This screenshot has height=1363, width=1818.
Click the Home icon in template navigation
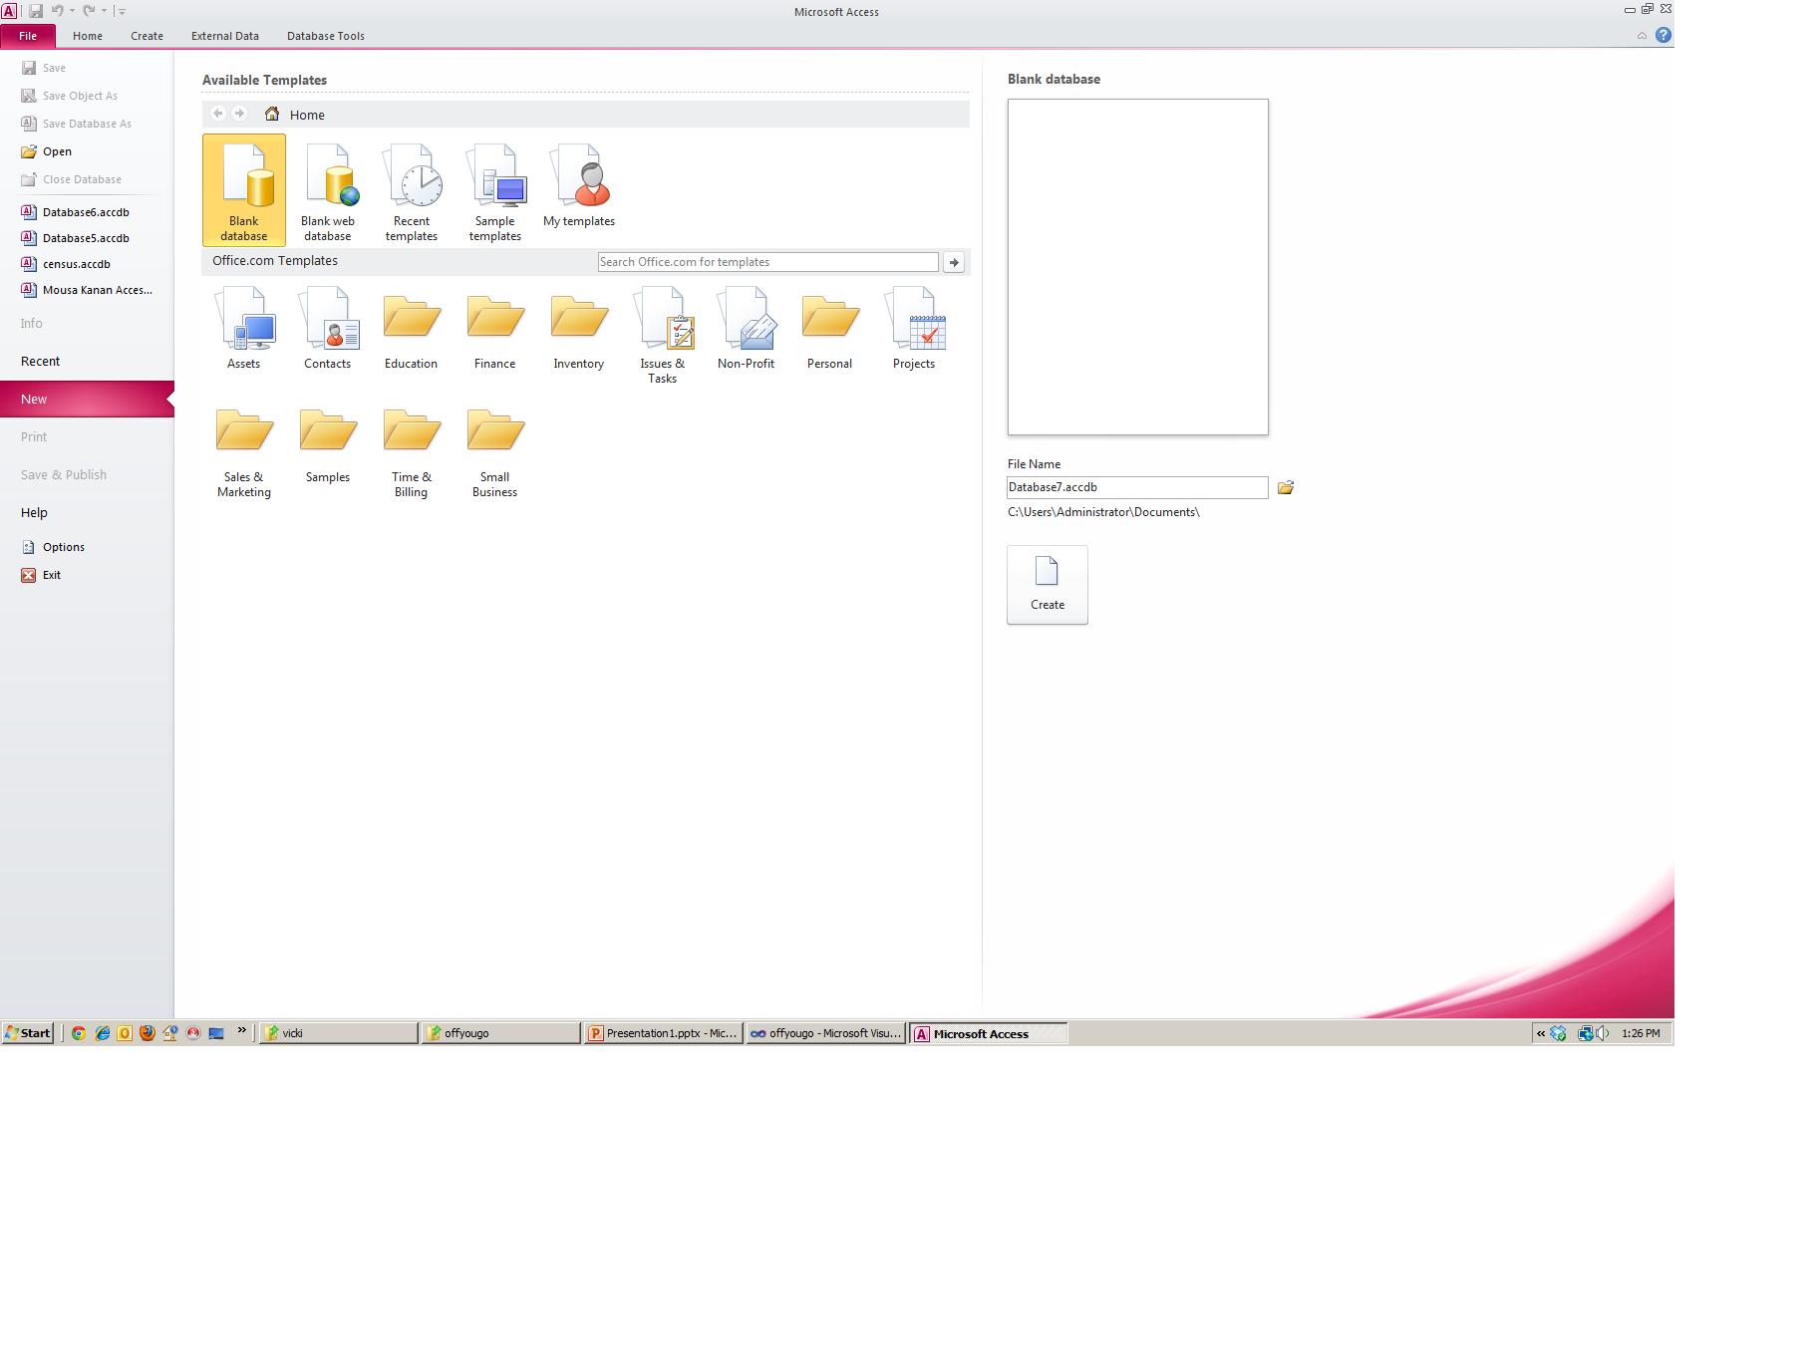(x=272, y=114)
